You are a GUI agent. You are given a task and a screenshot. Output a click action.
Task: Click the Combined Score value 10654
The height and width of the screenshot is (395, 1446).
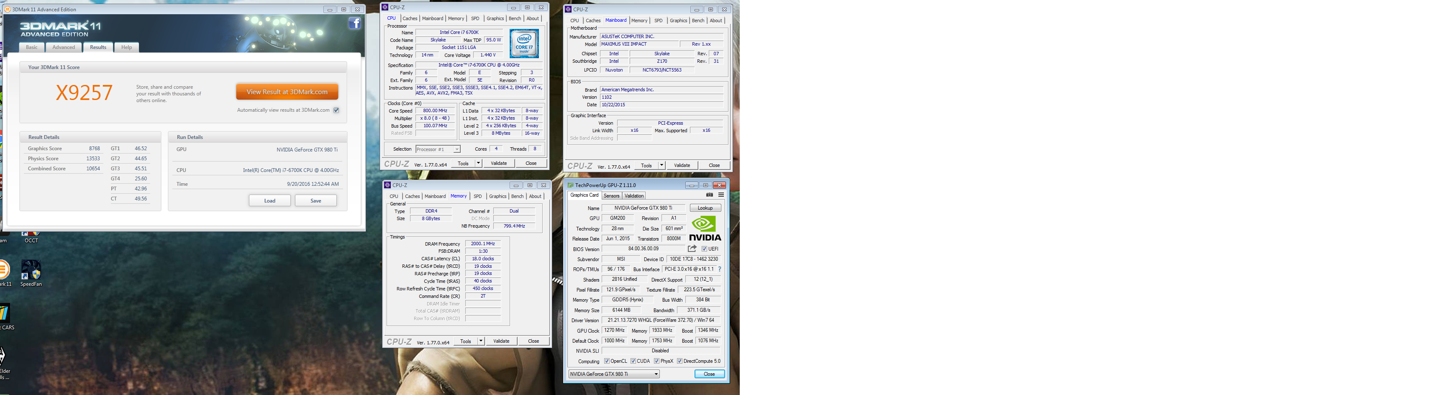click(x=93, y=169)
